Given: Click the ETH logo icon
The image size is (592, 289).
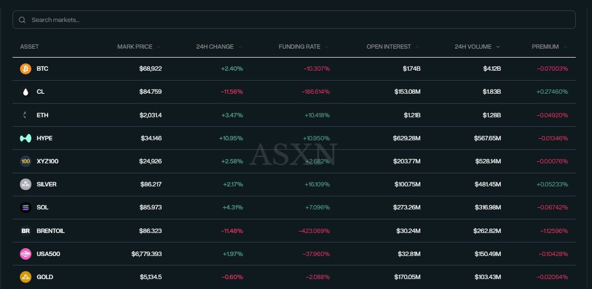Looking at the screenshot, I should 26,115.
